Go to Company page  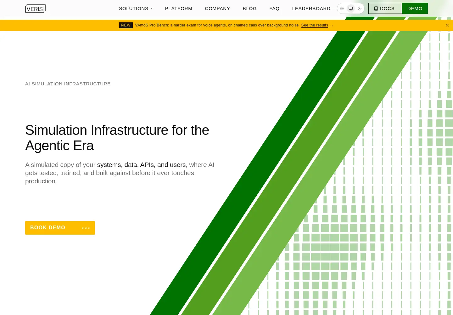217,9
